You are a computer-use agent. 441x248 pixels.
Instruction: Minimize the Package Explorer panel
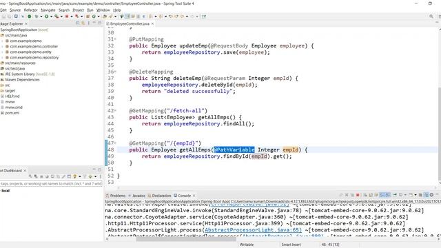94,23
